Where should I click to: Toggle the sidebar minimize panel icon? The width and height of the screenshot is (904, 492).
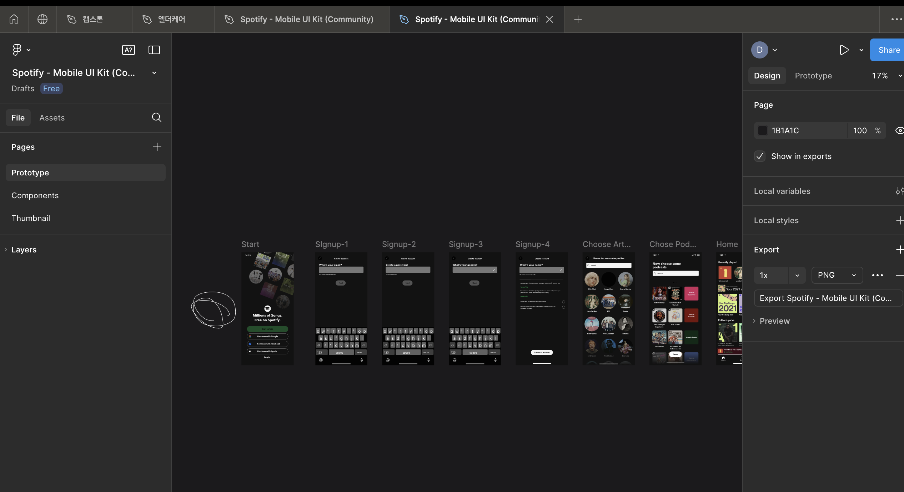coord(154,50)
